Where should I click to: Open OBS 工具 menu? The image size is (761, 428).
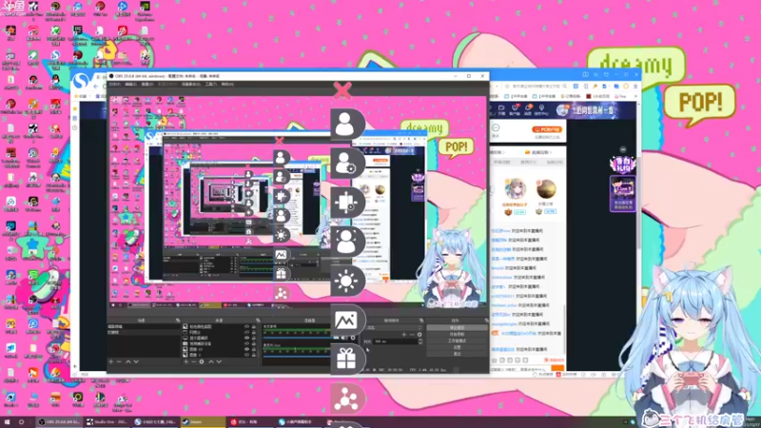(210, 84)
